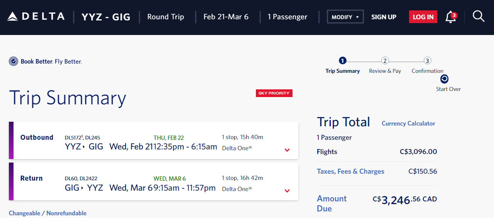Screen dimensions: 494x218
Task: Click the Sign Up menu item
Action: 384,17
